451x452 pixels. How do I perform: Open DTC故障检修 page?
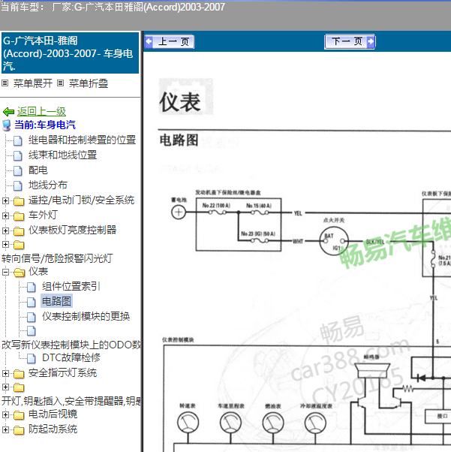pyautogui.click(x=71, y=357)
